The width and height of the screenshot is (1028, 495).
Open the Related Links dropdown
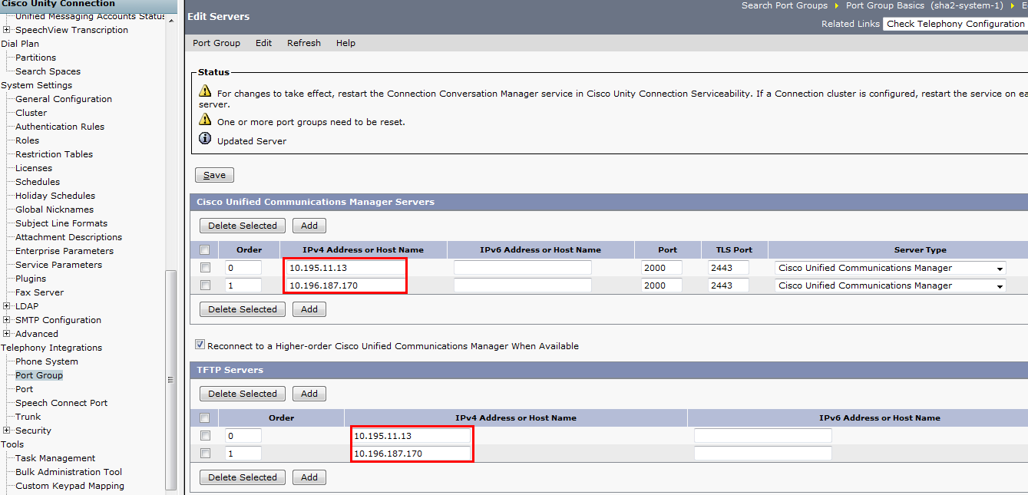pos(955,24)
